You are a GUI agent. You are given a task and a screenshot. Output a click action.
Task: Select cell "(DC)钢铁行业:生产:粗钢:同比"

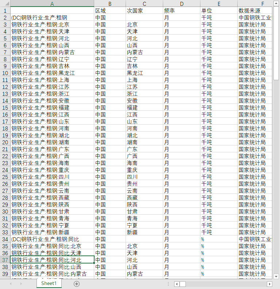52,239
